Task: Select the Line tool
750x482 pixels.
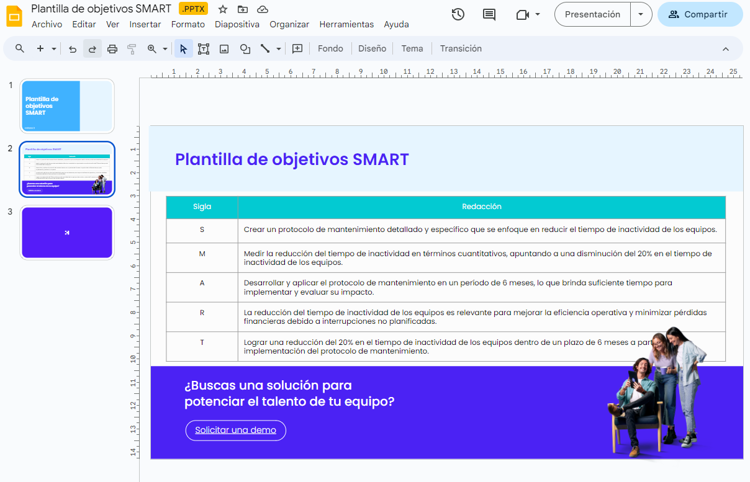Action: coord(266,48)
